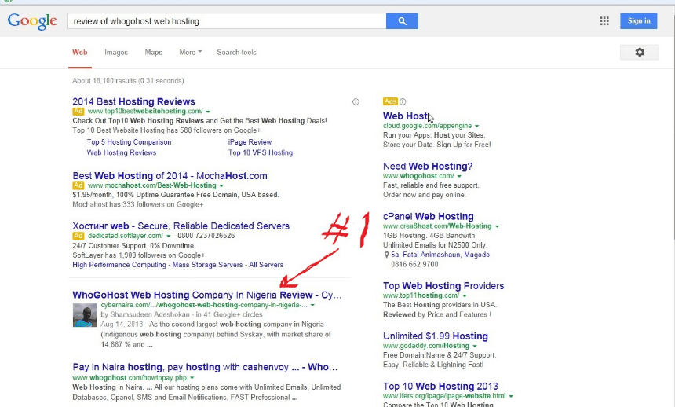Switch to the Images tab
Viewport: 675px width, 407px height.
click(x=116, y=53)
